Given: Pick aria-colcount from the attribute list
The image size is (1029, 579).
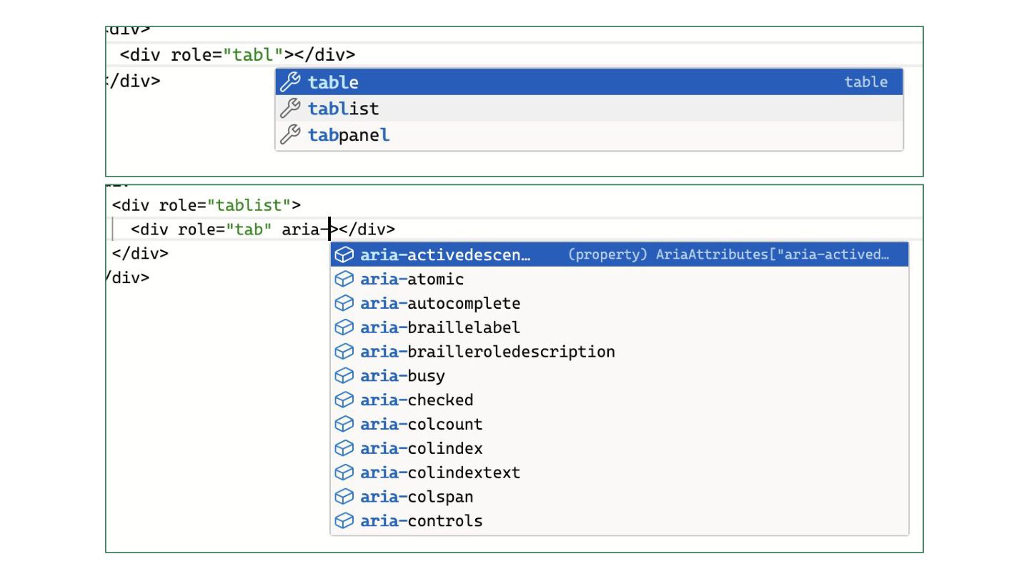Looking at the screenshot, I should pos(422,425).
